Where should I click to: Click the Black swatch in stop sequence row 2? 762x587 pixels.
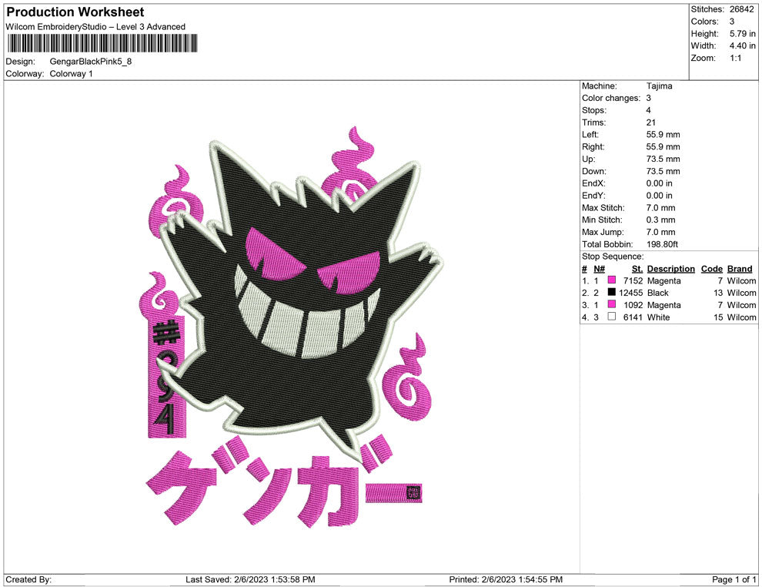click(612, 293)
